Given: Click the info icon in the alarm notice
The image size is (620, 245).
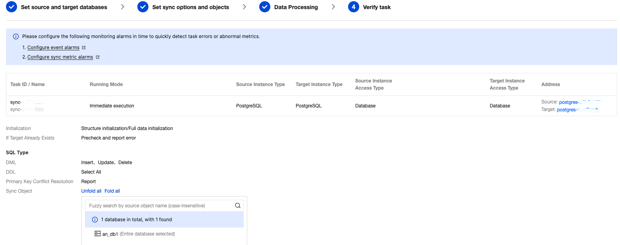Looking at the screenshot, I should pyautogui.click(x=16, y=36).
